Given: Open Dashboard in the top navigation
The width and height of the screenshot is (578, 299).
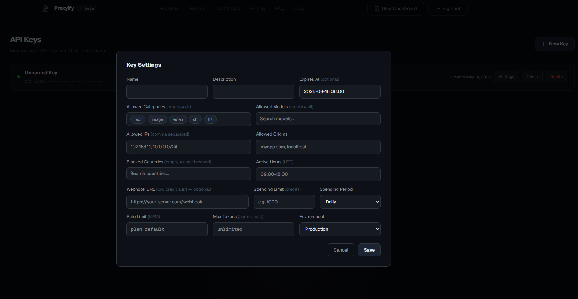Looking at the screenshot, I should coord(227,8).
